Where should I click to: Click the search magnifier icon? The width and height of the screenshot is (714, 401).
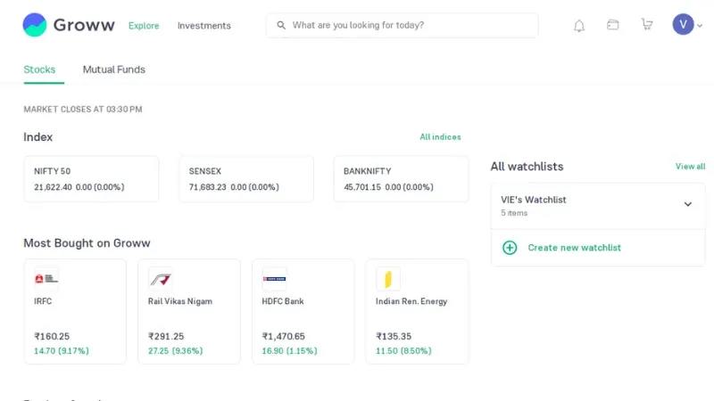point(281,26)
